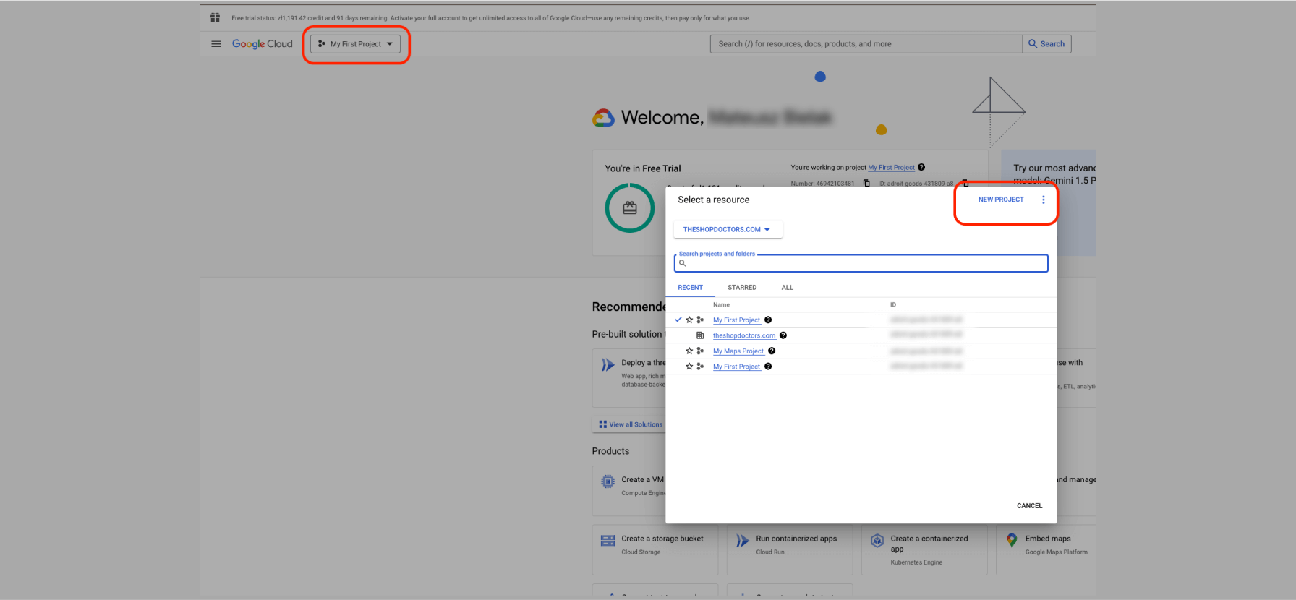
Task: Focus the top resources and docs search field
Action: [x=866, y=44]
